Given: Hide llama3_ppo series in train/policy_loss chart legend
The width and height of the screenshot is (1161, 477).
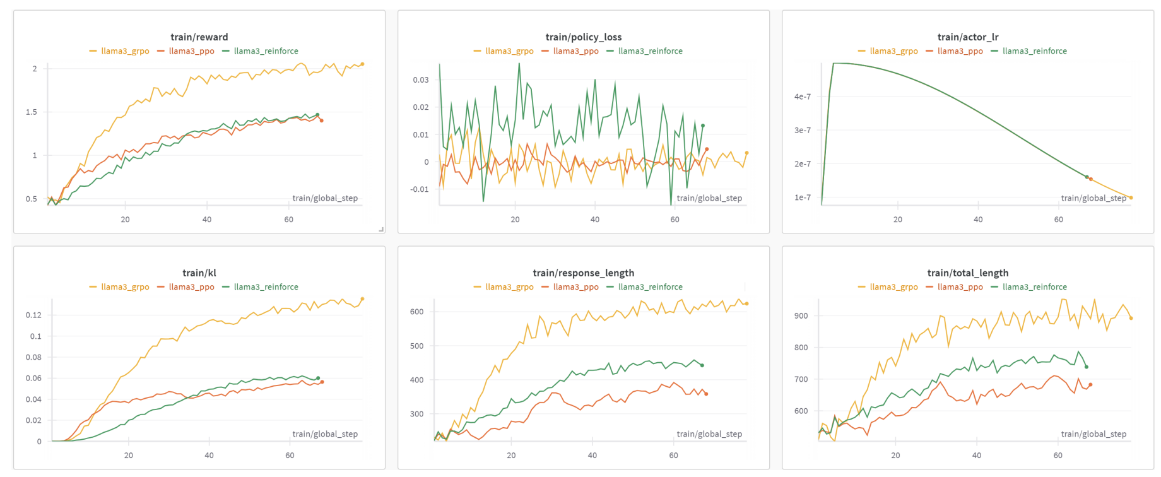Looking at the screenshot, I should (x=575, y=51).
